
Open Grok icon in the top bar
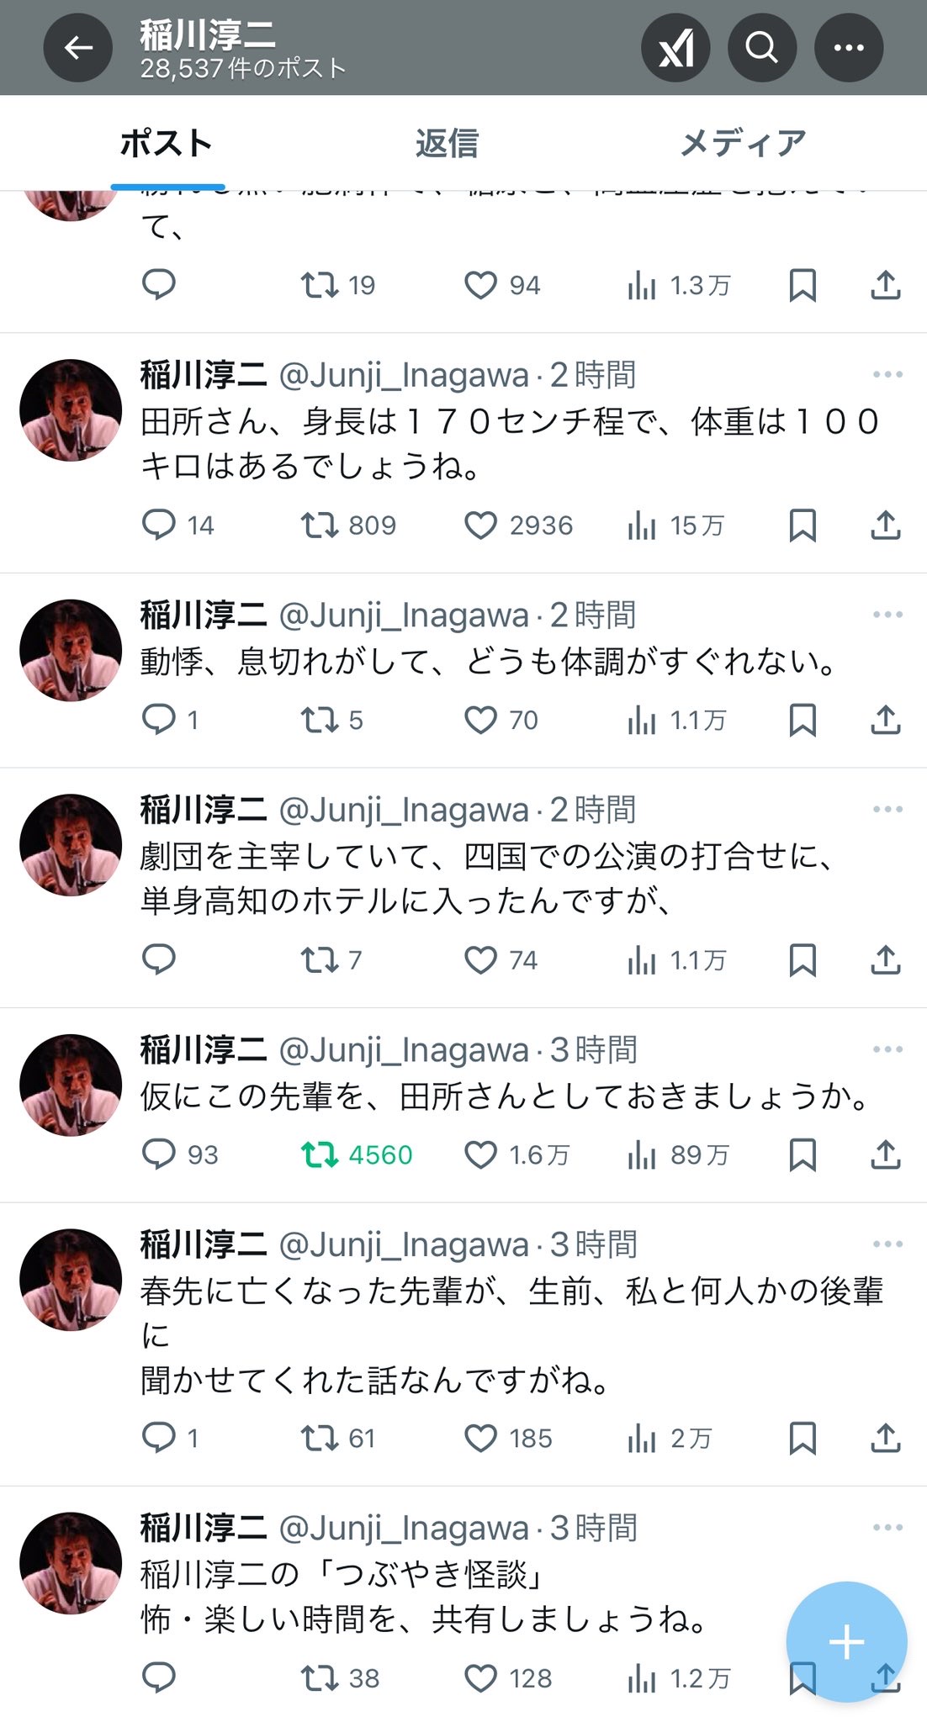675,48
